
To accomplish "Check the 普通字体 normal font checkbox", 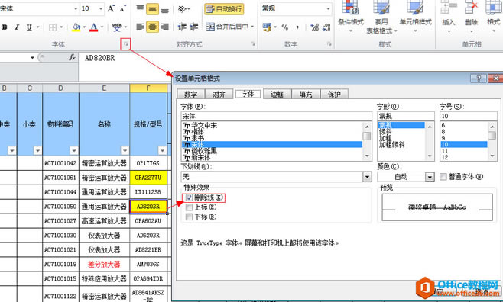I will pyautogui.click(x=443, y=177).
